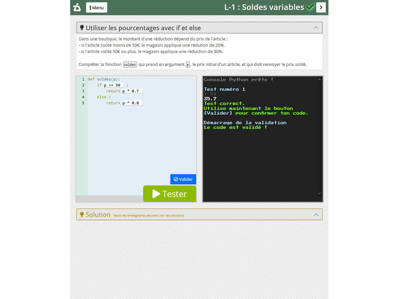
Task: Click the blue Valider button
Action: click(x=183, y=179)
